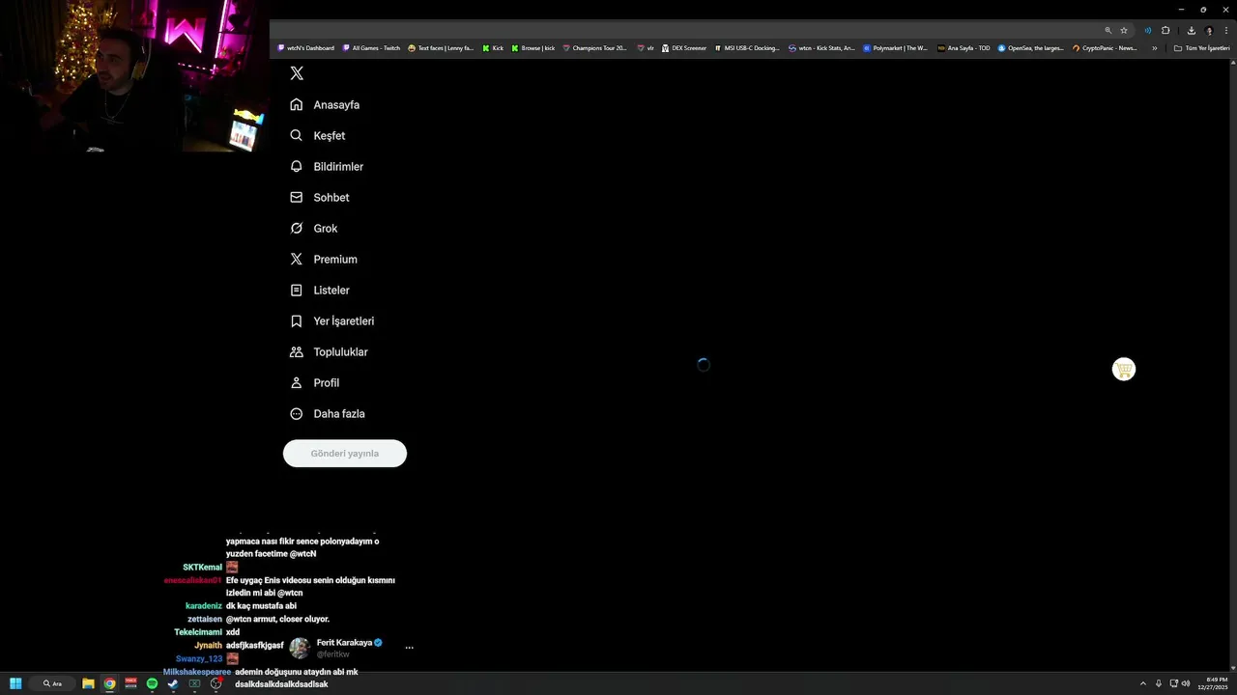Open the Polymarket bookmark
Image resolution: width=1237 pixels, height=695 pixels.
(x=895, y=47)
